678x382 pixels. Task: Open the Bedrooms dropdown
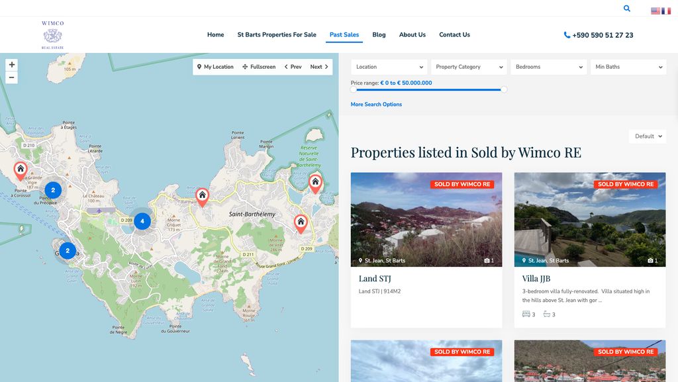549,67
